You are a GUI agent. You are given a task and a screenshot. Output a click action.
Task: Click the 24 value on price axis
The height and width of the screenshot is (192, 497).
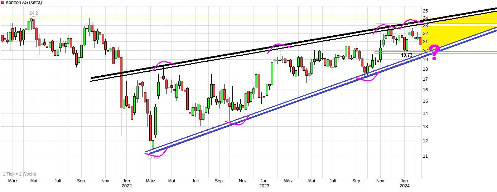click(425, 18)
